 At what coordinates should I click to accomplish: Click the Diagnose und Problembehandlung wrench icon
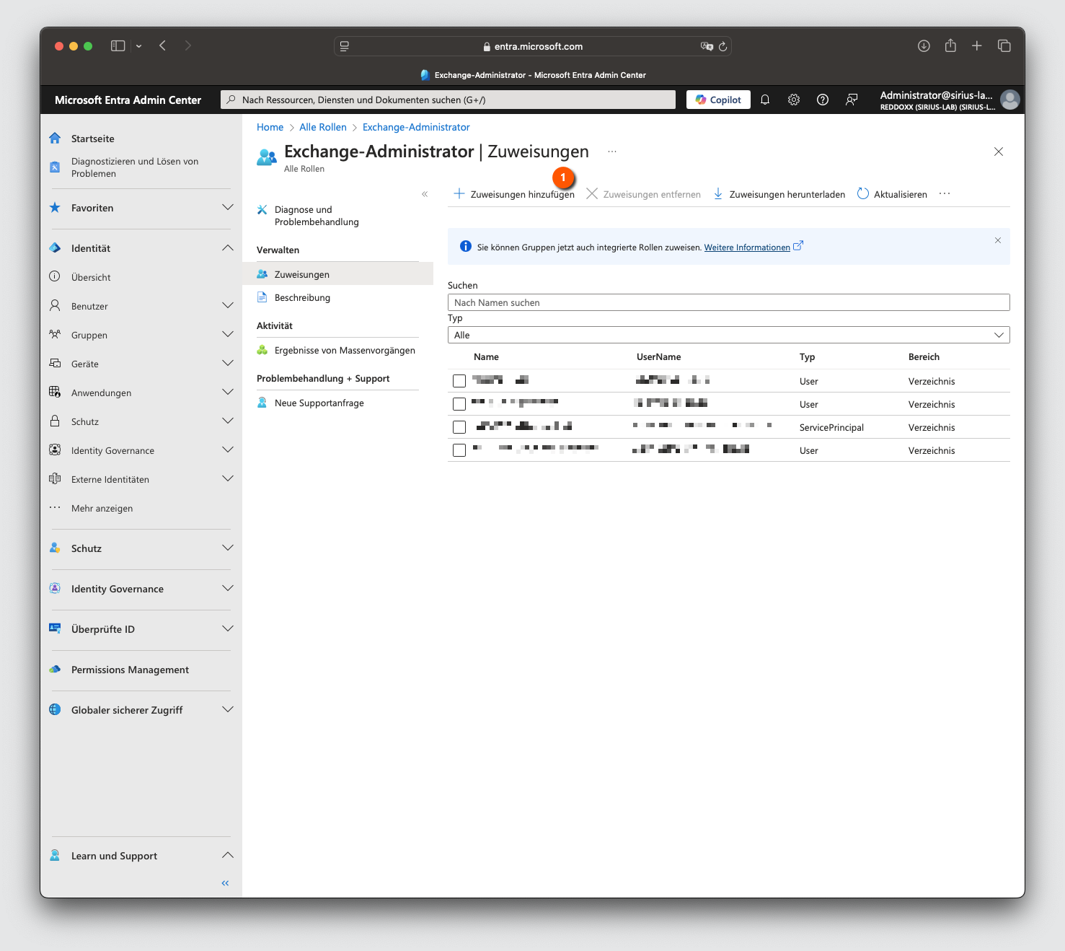pos(262,210)
